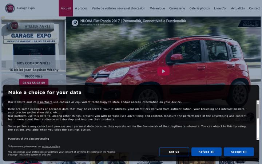Click the Refuse all button
Image resolution: width=262 pixels, height=164 pixels.
tap(206, 152)
